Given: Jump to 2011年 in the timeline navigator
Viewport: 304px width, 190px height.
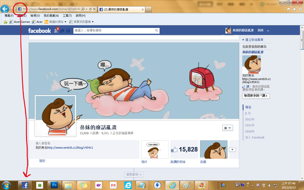Looking at the screenshot, I should [x=249, y=125].
